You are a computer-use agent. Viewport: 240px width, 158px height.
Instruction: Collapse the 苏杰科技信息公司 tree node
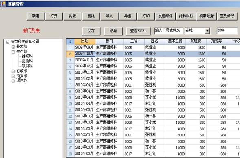(7, 42)
